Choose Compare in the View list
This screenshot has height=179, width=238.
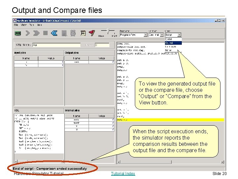(173, 47)
